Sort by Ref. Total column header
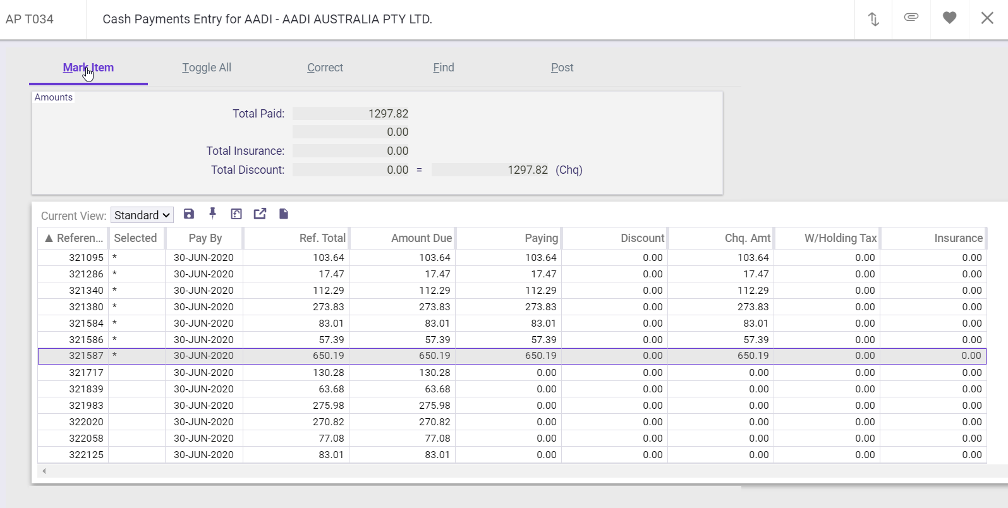This screenshot has height=508, width=1008. [x=296, y=238]
